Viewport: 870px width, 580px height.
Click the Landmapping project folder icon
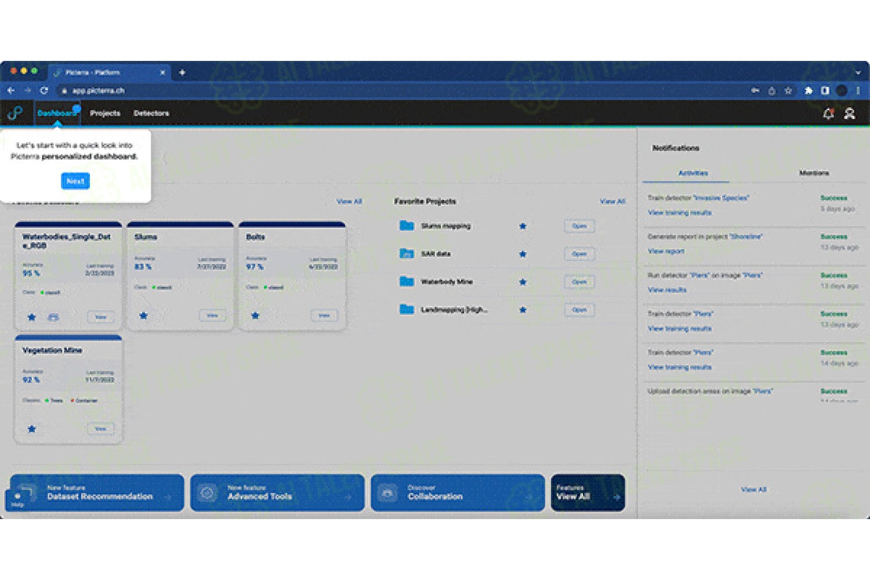(x=407, y=309)
